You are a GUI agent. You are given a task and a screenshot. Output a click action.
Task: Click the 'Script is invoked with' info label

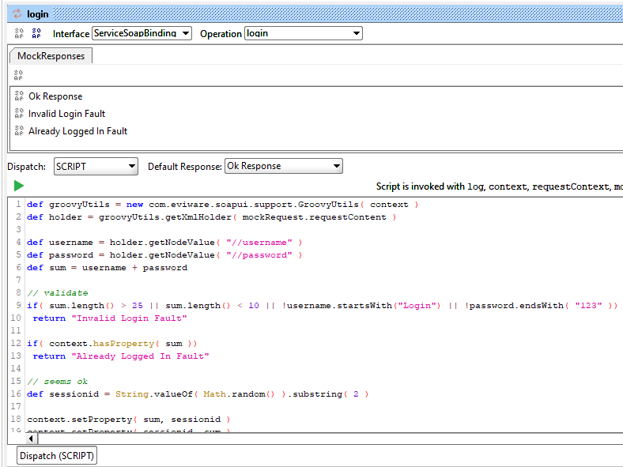click(499, 186)
